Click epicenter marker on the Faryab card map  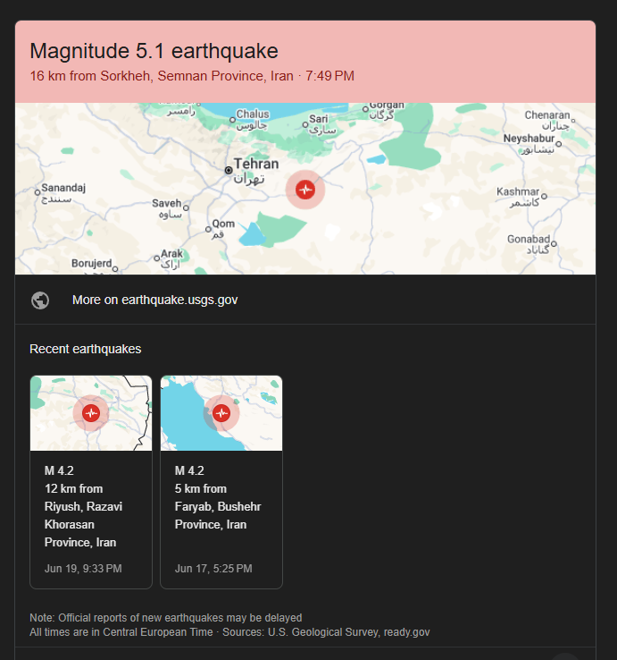point(221,413)
